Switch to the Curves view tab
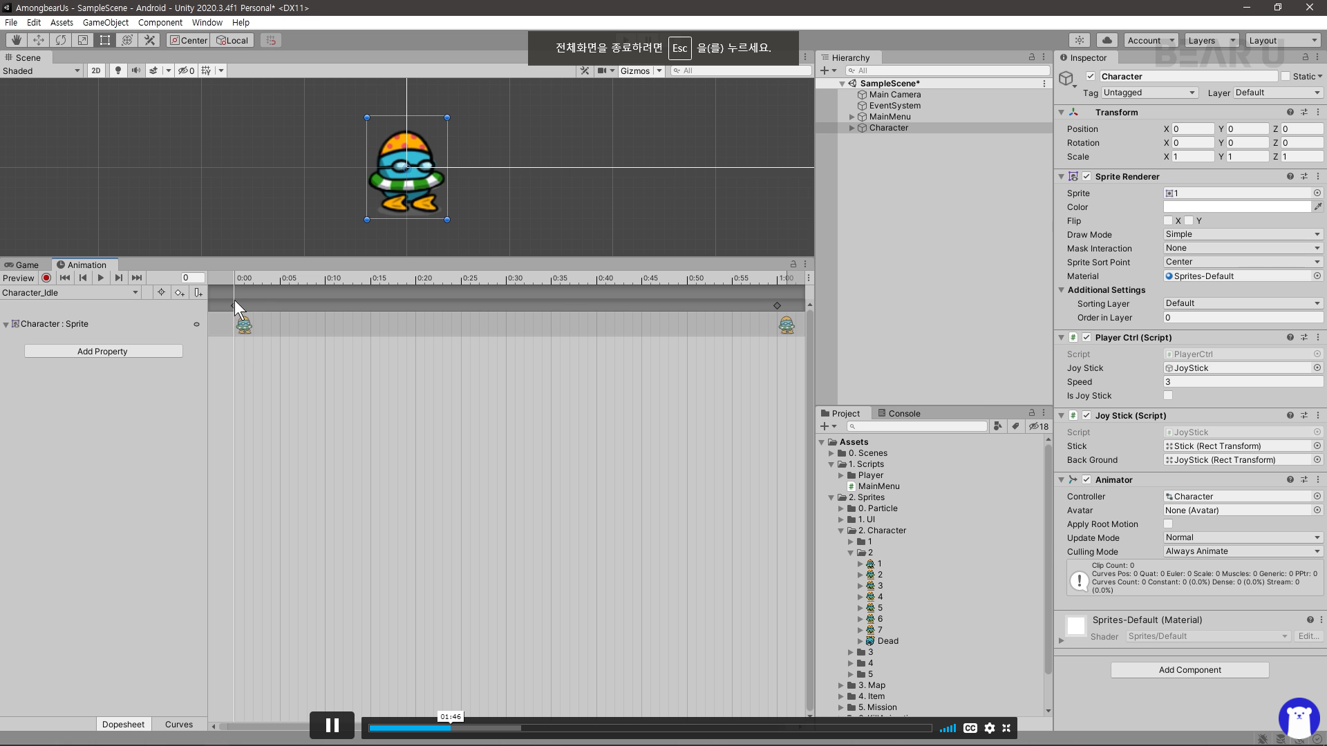 pyautogui.click(x=179, y=724)
